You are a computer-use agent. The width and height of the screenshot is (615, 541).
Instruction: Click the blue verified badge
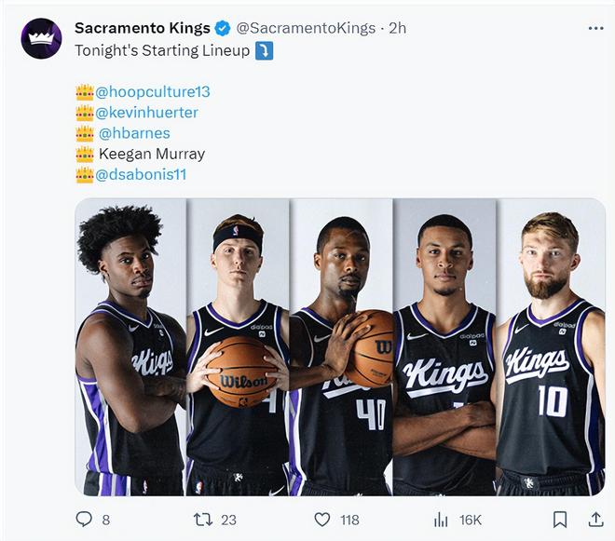(x=225, y=28)
